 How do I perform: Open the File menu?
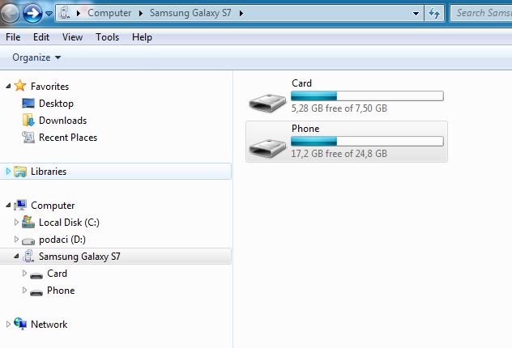pos(13,37)
